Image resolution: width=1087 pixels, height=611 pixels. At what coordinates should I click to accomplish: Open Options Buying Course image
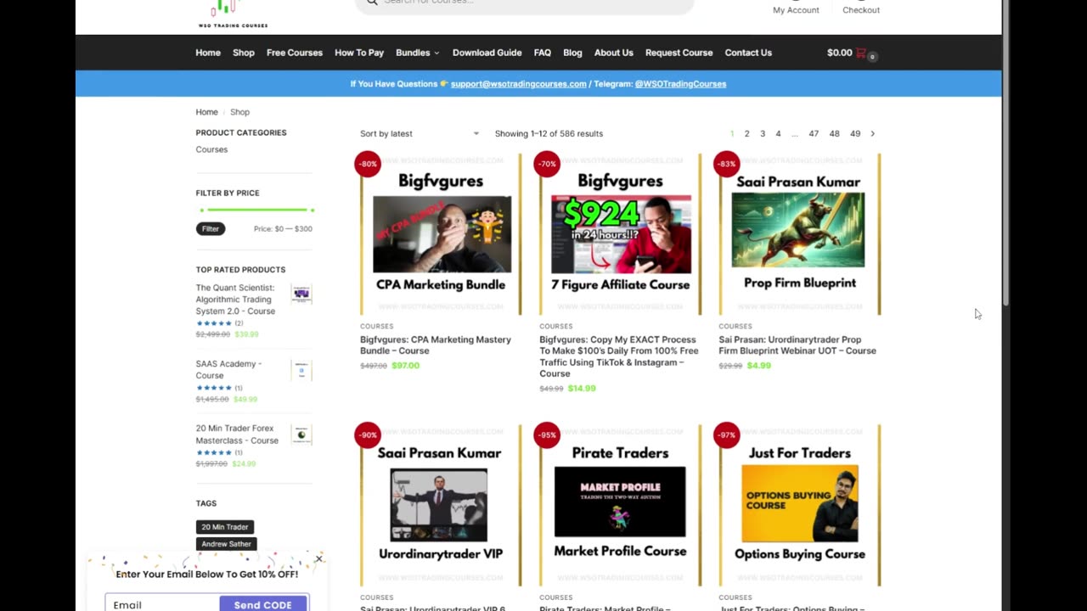pyautogui.click(x=800, y=505)
